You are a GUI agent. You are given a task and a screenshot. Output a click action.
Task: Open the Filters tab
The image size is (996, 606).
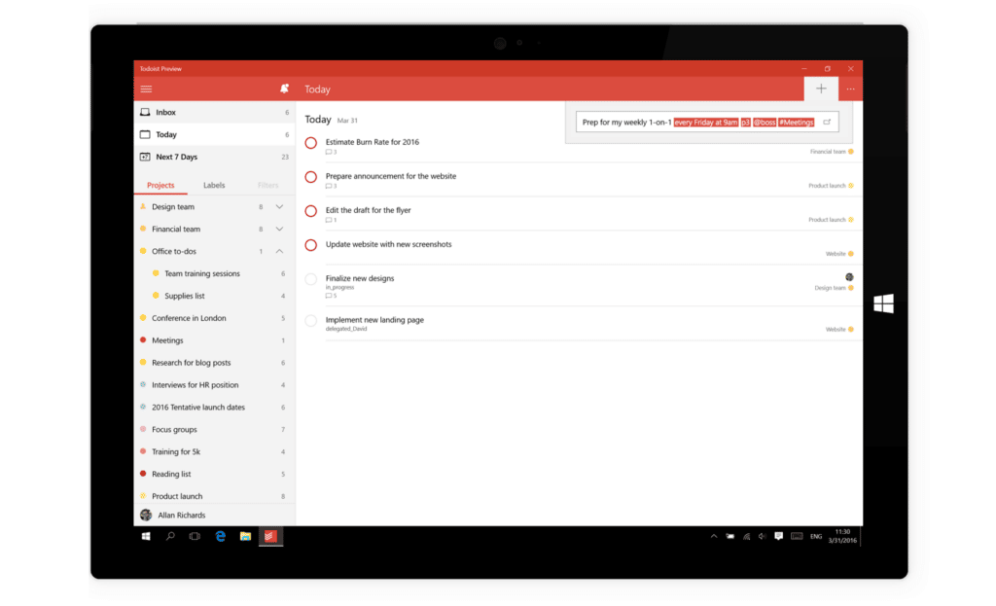click(267, 185)
